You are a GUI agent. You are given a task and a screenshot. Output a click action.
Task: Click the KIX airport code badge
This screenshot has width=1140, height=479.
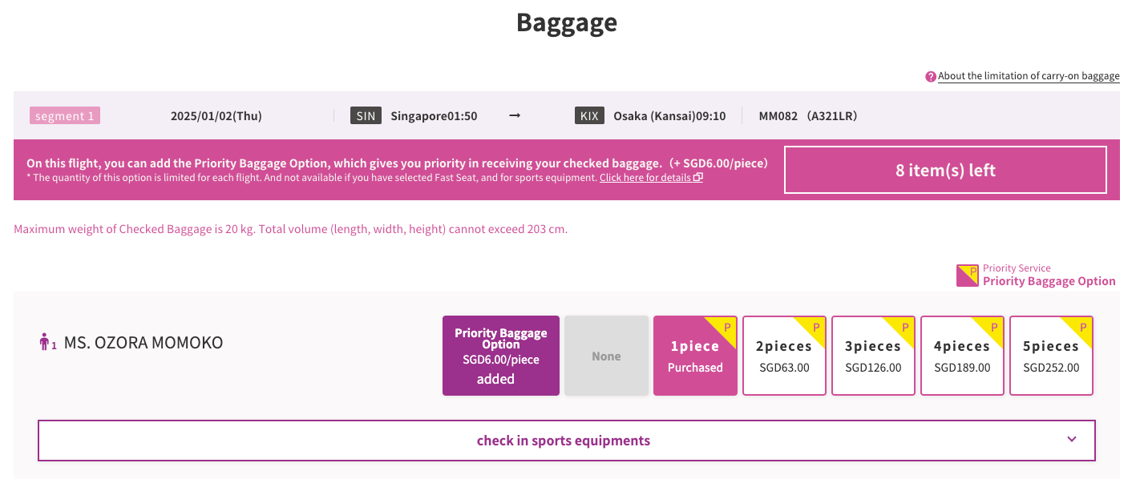(x=589, y=115)
